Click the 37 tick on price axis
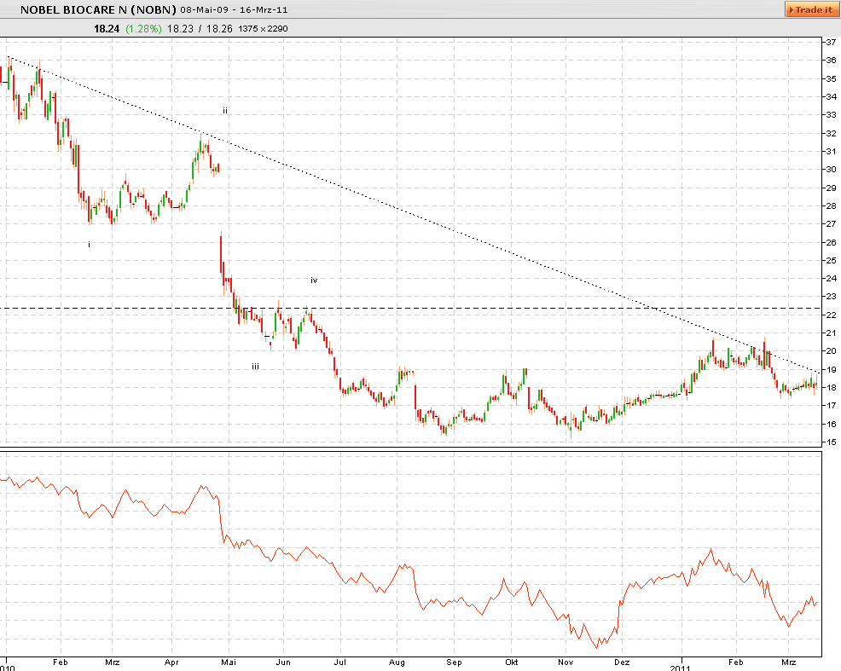Image resolution: width=841 pixels, height=671 pixels. point(831,43)
